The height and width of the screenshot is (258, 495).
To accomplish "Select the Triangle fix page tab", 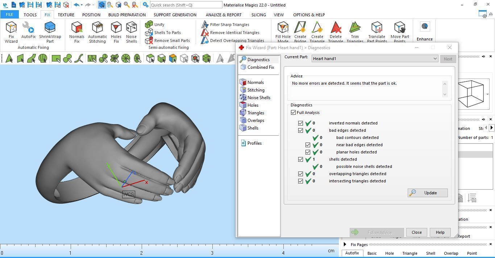I will coord(410,253).
